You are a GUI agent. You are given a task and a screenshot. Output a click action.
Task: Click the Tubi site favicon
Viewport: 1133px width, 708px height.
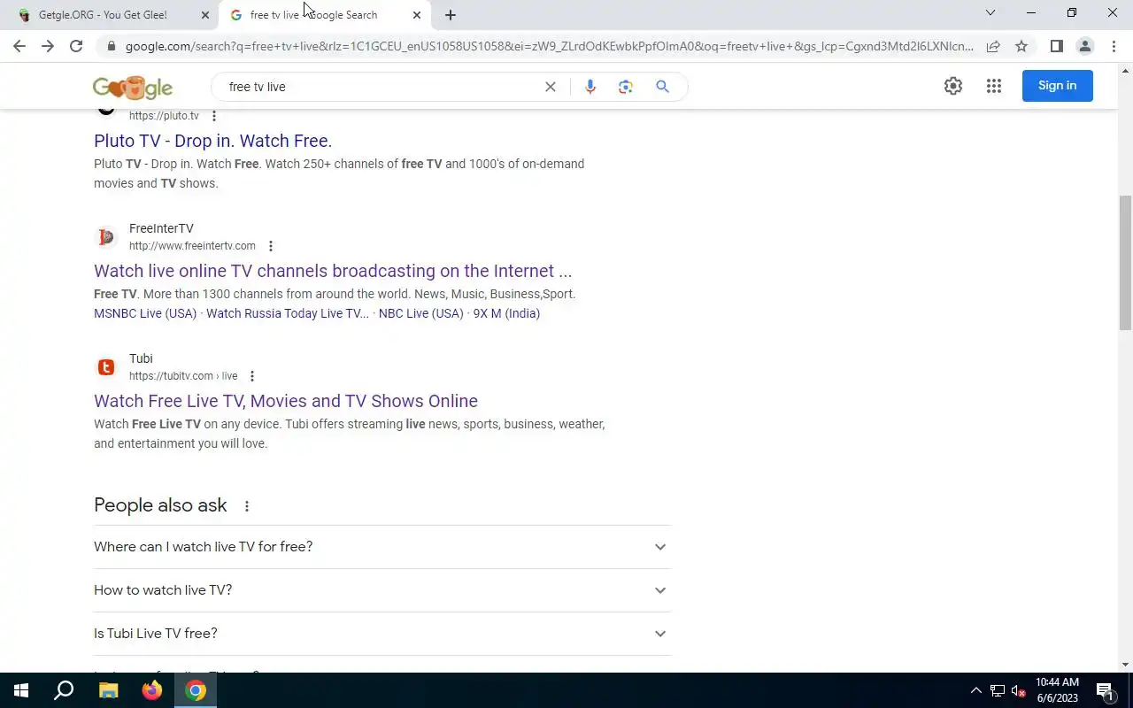(106, 366)
